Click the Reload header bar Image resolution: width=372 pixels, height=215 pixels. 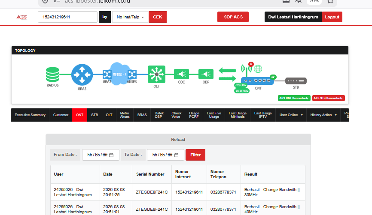click(178, 140)
